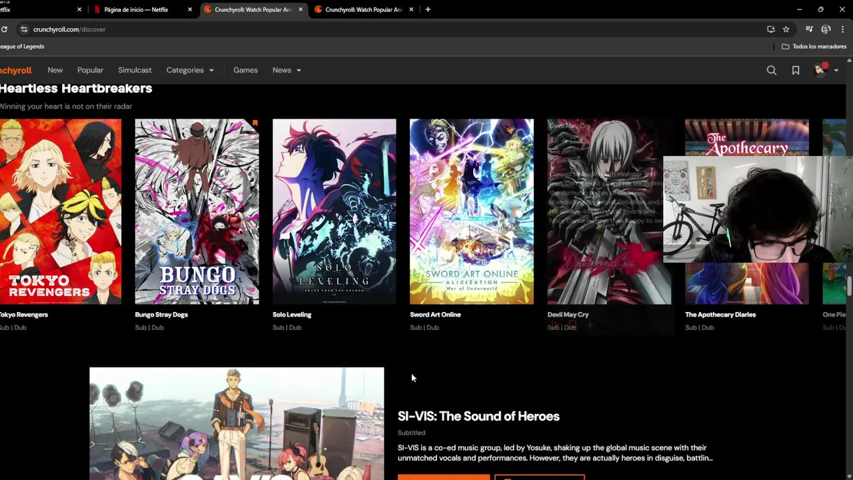Open the SI-VIS feature banner image
This screenshot has height=480, width=853.
click(x=237, y=423)
